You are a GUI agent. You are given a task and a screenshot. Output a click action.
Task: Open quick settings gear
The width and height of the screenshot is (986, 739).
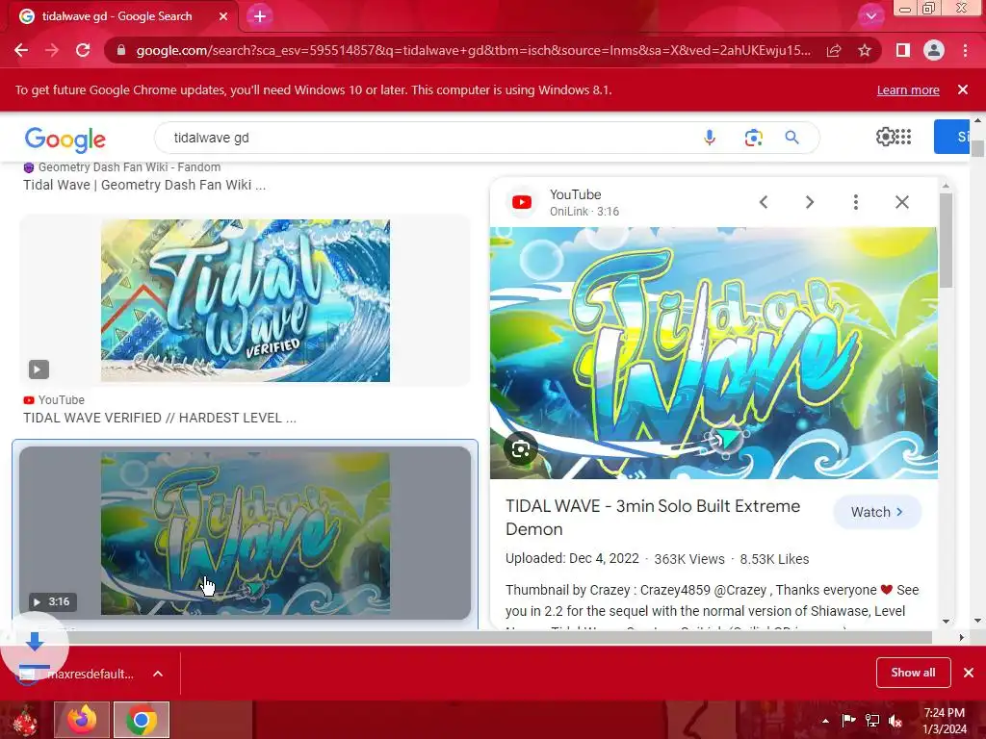(885, 137)
